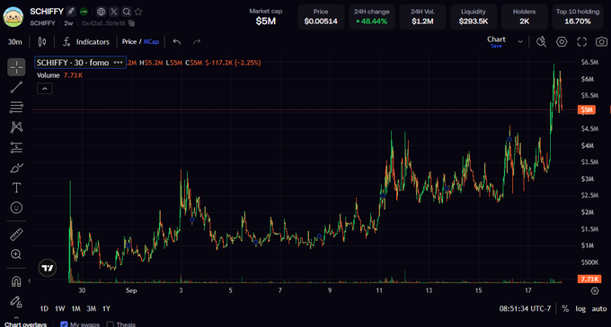Click the Top 10 holding 16.70% card
The height and width of the screenshot is (327, 611).
[578, 17]
